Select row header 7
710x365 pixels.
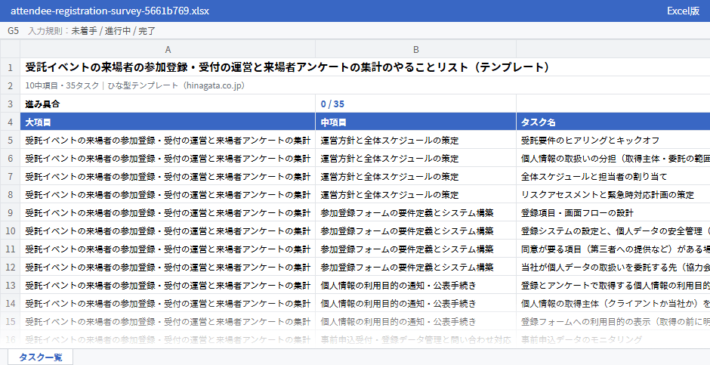coord(10,176)
